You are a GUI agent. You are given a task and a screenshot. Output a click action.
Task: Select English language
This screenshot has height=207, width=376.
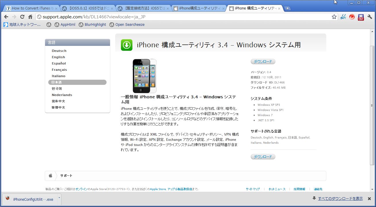point(58,57)
